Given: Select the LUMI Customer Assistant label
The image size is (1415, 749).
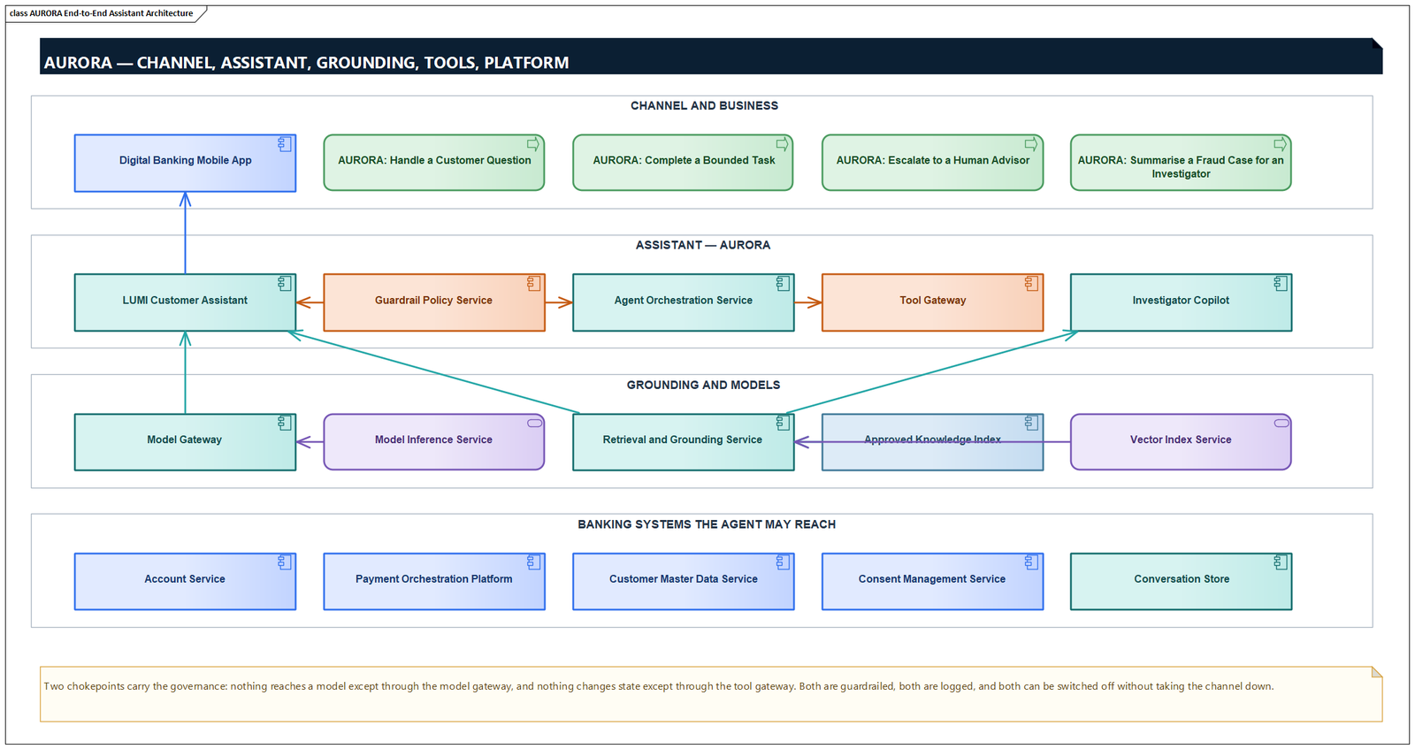Looking at the screenshot, I should pos(185,300).
